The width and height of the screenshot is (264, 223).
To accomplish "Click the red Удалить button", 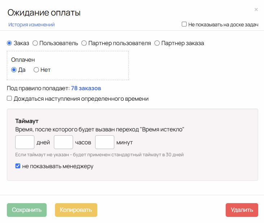I will [242, 210].
